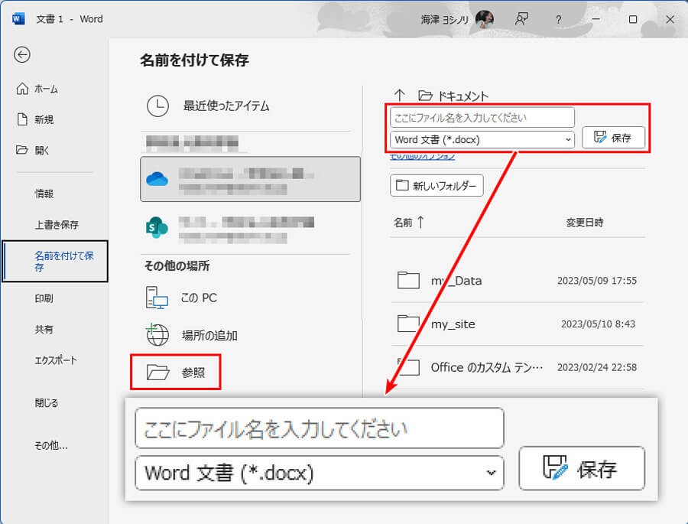
Task: Open その他... options in sidebar
Action: click(51, 445)
